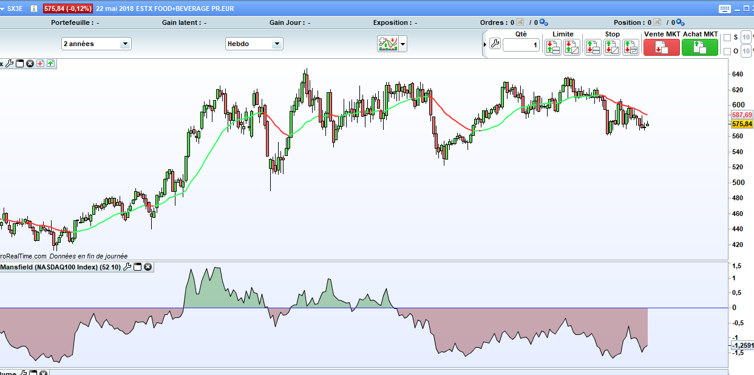Screen dimensions: 754x375
Task: Open orders gear settings icon
Action: [x=543, y=22]
